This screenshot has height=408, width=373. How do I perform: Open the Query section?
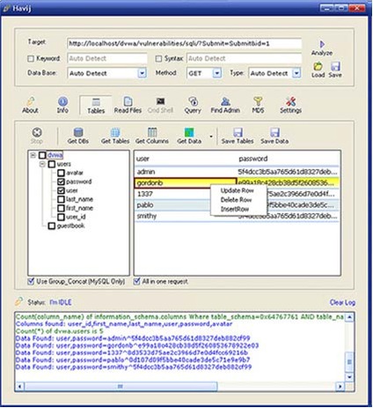coord(193,105)
